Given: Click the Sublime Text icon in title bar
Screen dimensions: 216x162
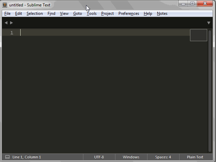Looking at the screenshot, I should tap(5, 5).
